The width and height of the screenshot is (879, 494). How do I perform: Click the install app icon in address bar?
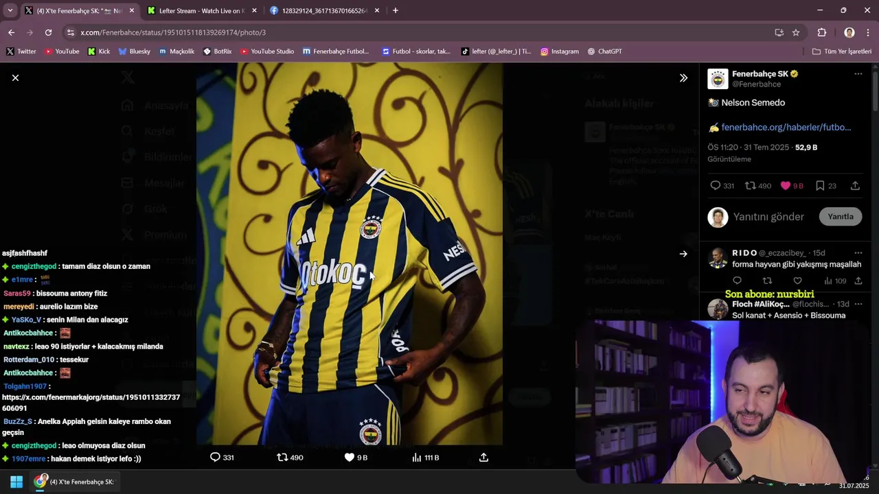pos(779,32)
